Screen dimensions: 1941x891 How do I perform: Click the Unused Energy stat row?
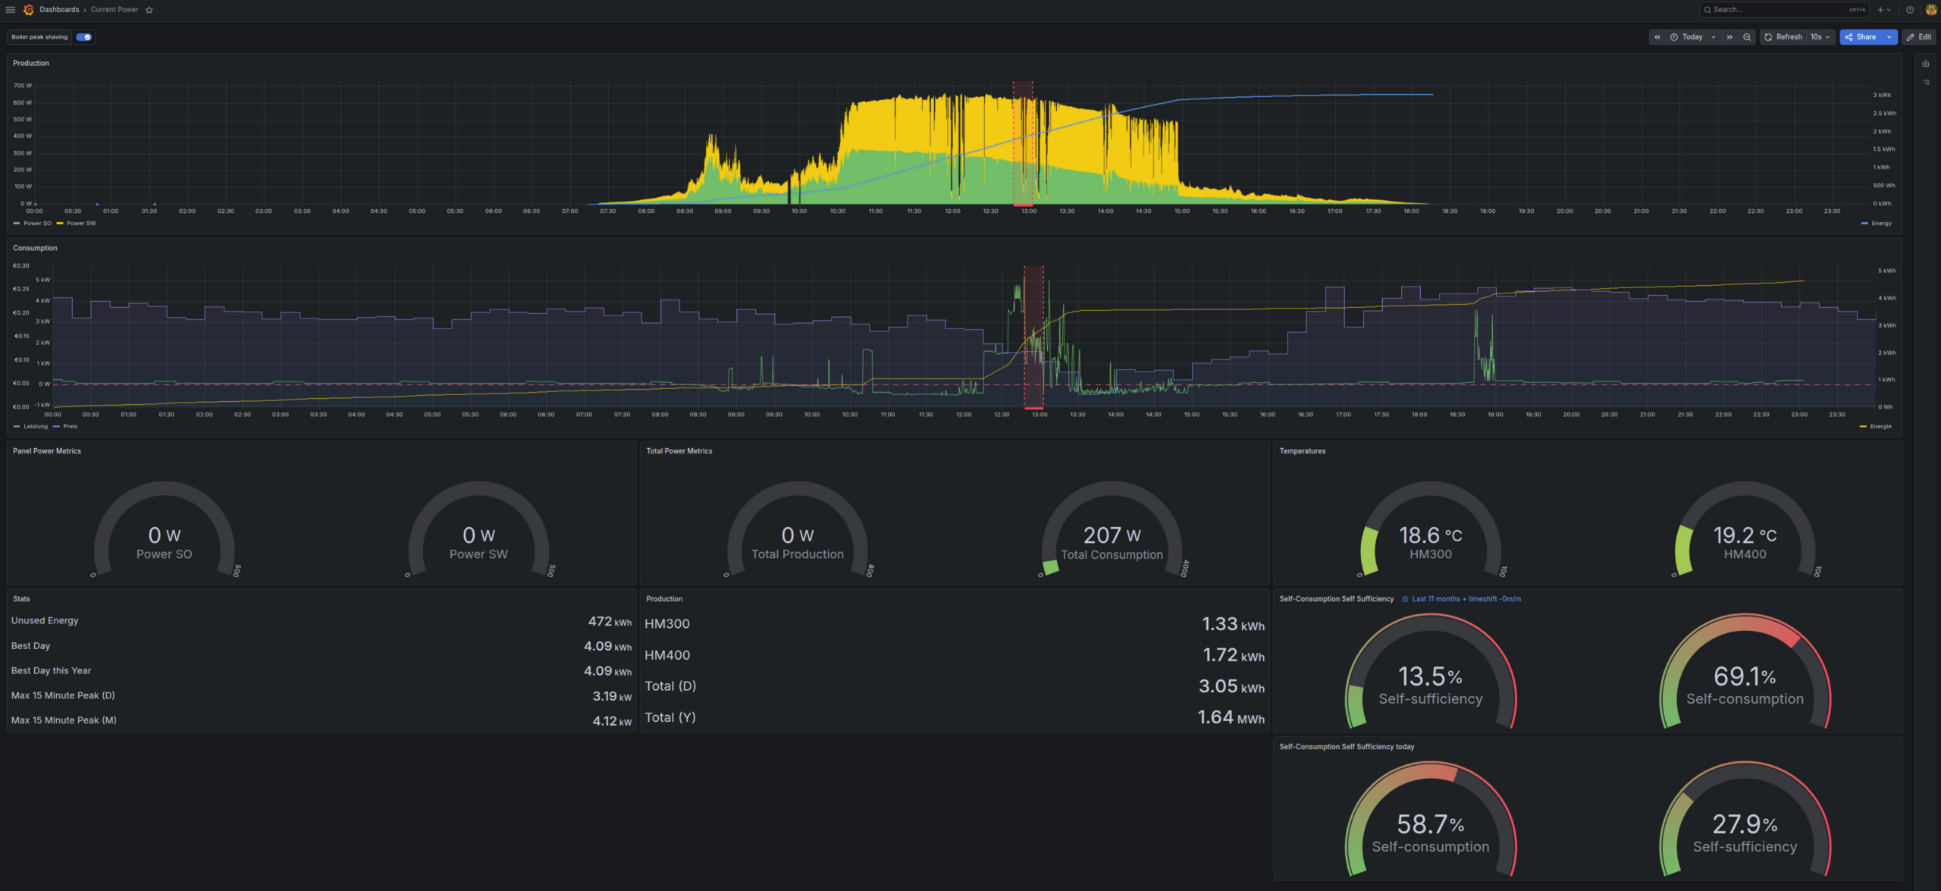pyautogui.click(x=321, y=621)
